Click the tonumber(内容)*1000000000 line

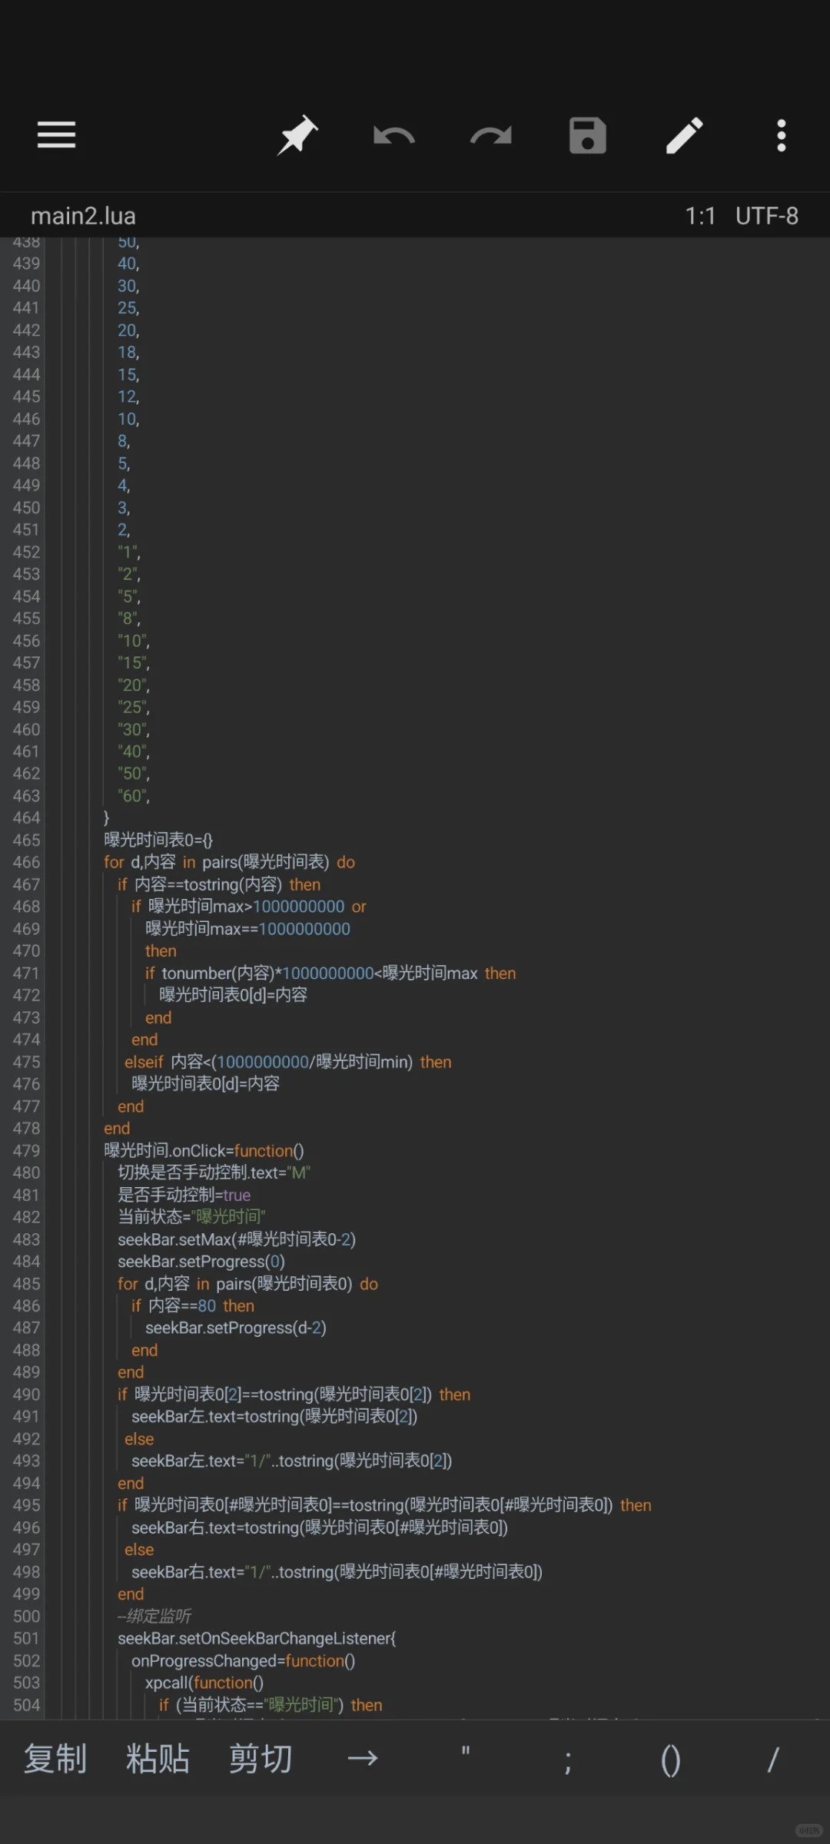[330, 973]
